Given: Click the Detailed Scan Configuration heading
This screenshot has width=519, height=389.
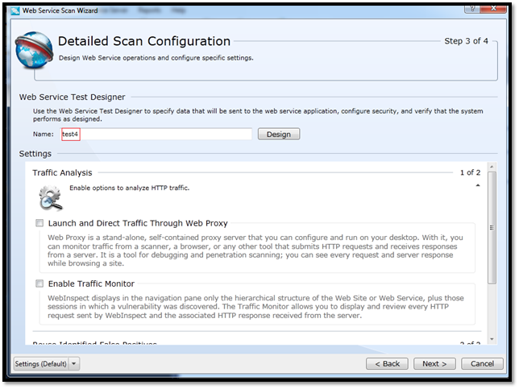Looking at the screenshot, I should (x=144, y=41).
